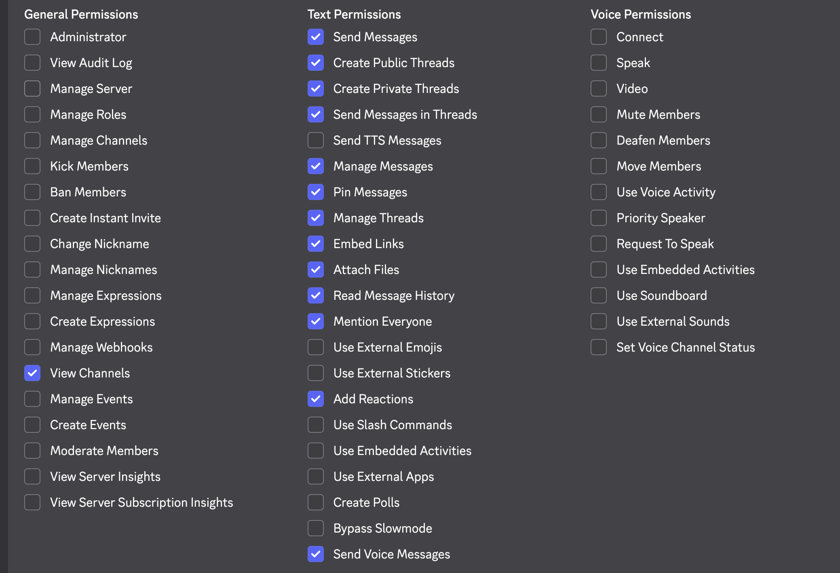Check Use Slash Commands
Screen dimensions: 840x573
click(316, 425)
